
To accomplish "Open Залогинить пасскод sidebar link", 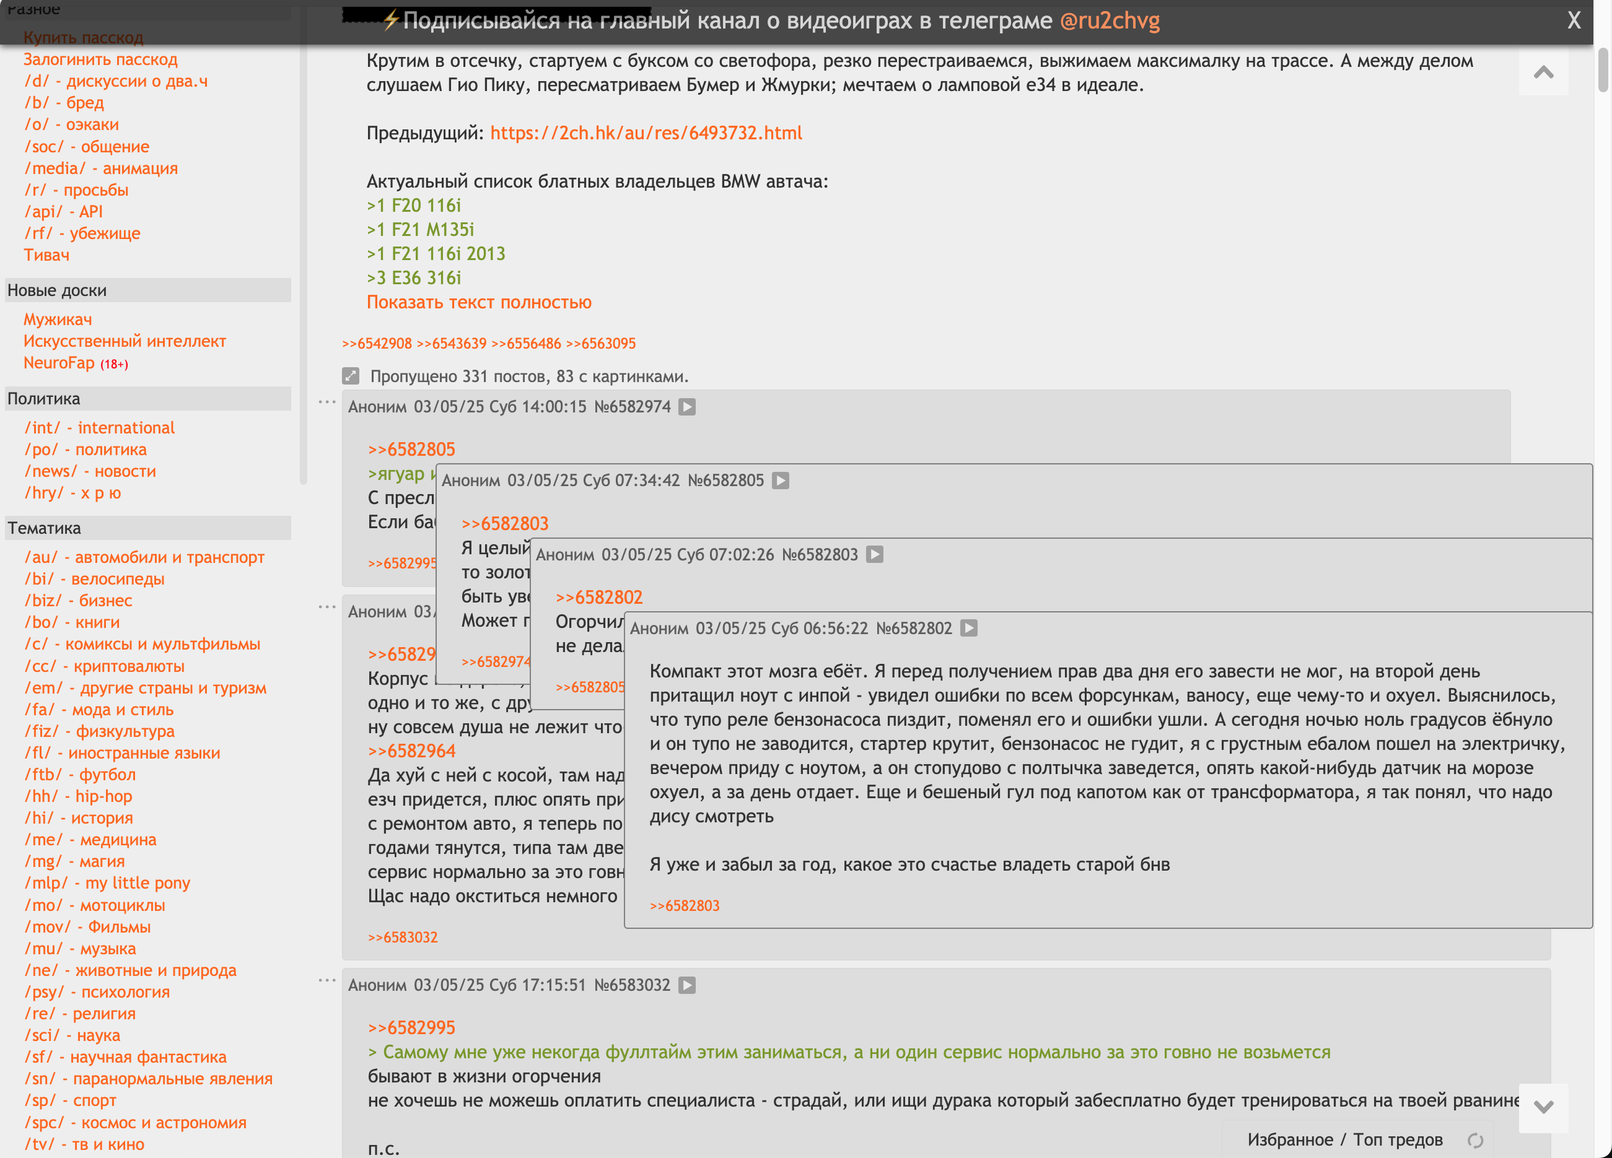I will tap(100, 59).
